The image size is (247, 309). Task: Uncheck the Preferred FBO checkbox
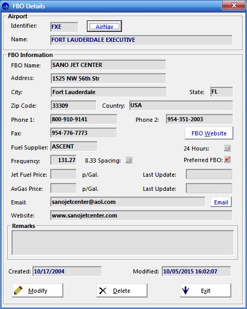pos(227,160)
